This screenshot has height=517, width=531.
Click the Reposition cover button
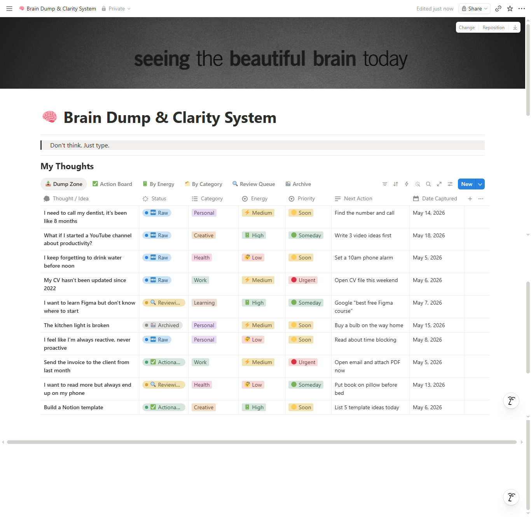[x=494, y=28]
